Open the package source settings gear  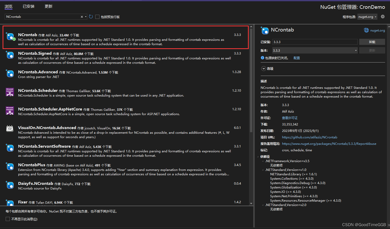383,17
